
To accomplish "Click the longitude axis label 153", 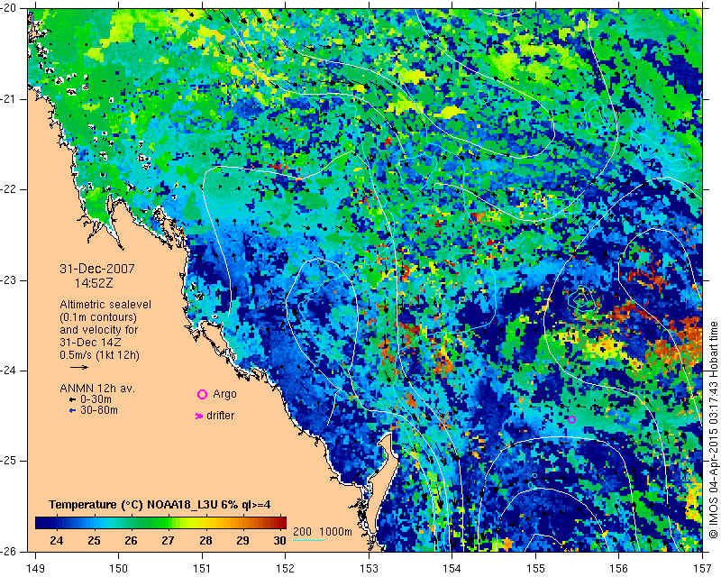I will tap(369, 569).
